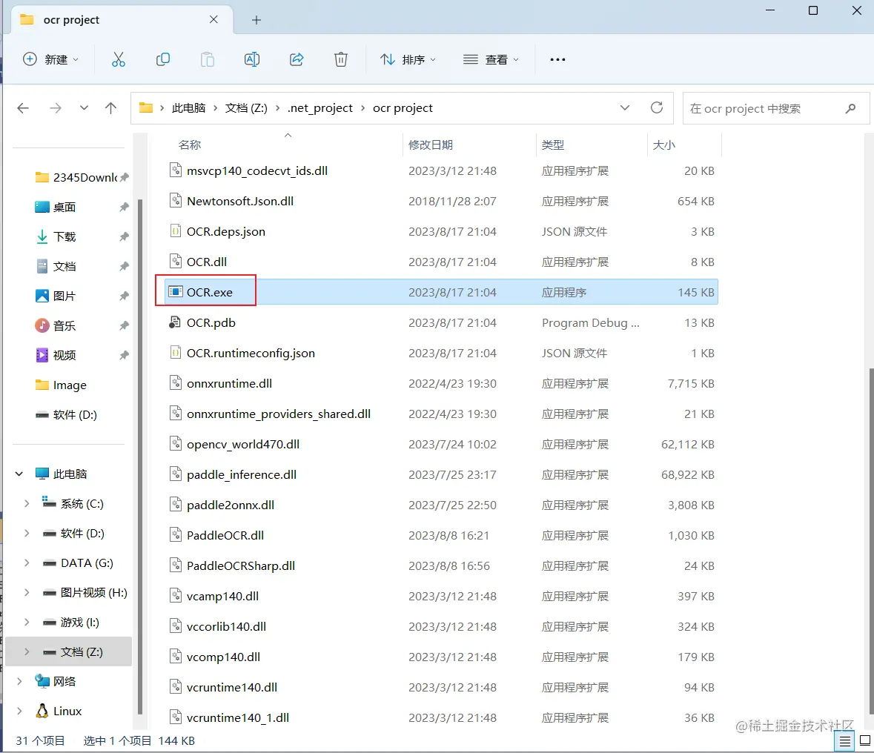Click the pin next to 图片
Image resolution: width=874 pixels, height=753 pixels.
[x=124, y=296]
